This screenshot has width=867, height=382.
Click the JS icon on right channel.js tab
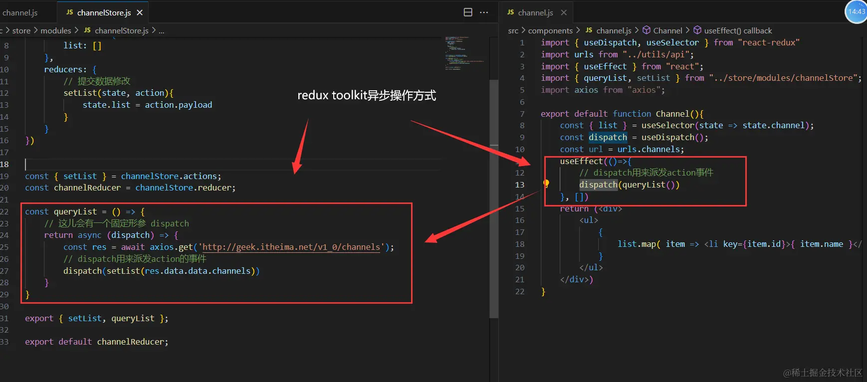[x=511, y=12]
